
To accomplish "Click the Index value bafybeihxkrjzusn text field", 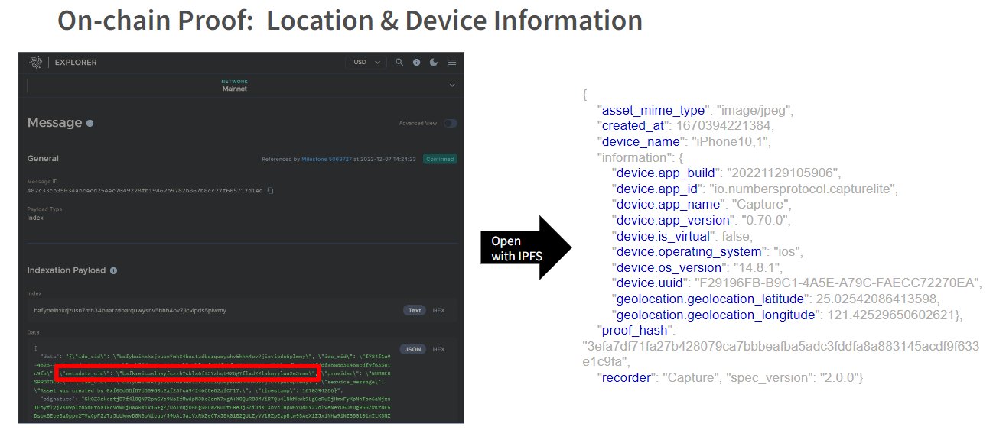I will (126, 311).
